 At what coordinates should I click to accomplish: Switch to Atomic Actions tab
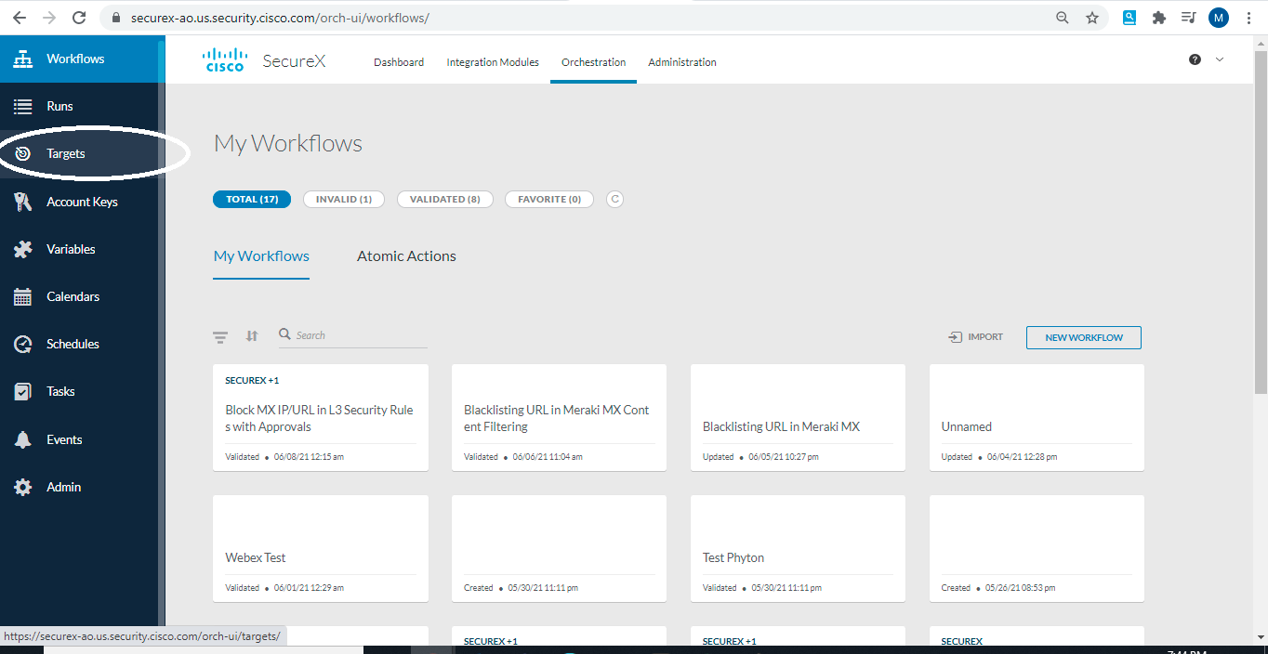(406, 256)
